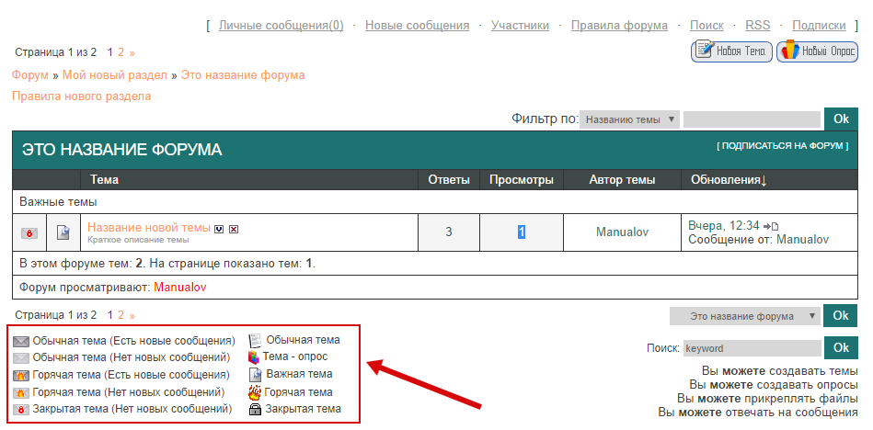Click 'Подписаться на форум' link

pos(782,146)
